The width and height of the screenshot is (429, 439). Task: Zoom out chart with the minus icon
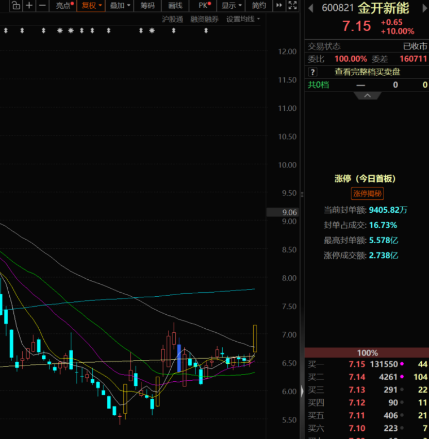pos(42,5)
